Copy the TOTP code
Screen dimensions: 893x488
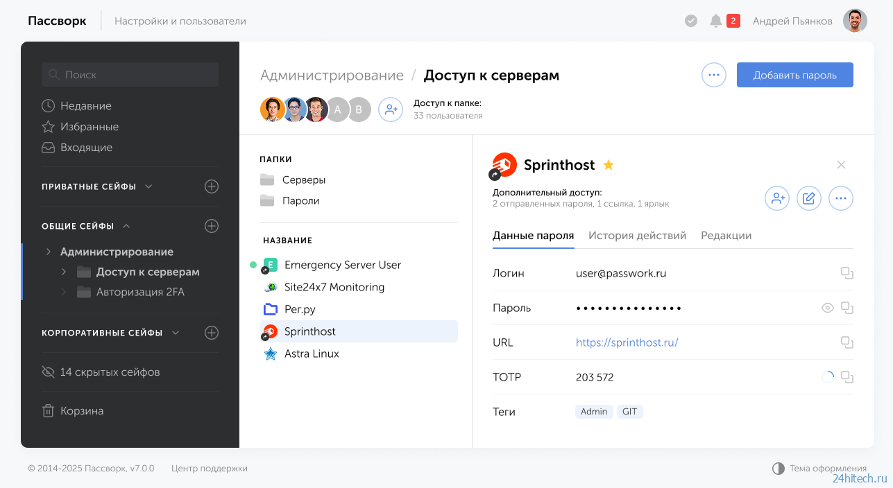pyautogui.click(x=847, y=377)
